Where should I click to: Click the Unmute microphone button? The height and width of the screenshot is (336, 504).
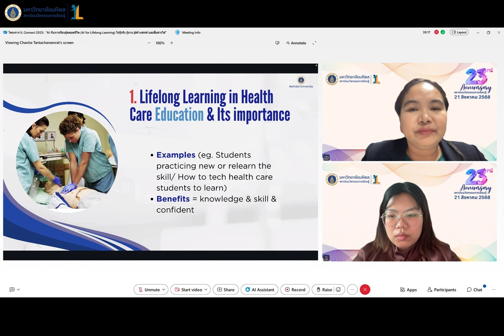tap(148, 289)
